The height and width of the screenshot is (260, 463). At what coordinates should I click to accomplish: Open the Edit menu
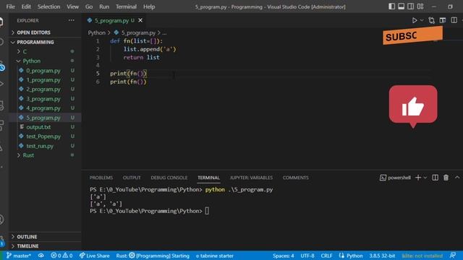[x=26, y=6]
